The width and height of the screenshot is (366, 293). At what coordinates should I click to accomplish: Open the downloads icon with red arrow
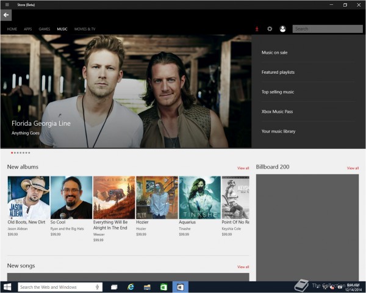pyautogui.click(x=257, y=29)
